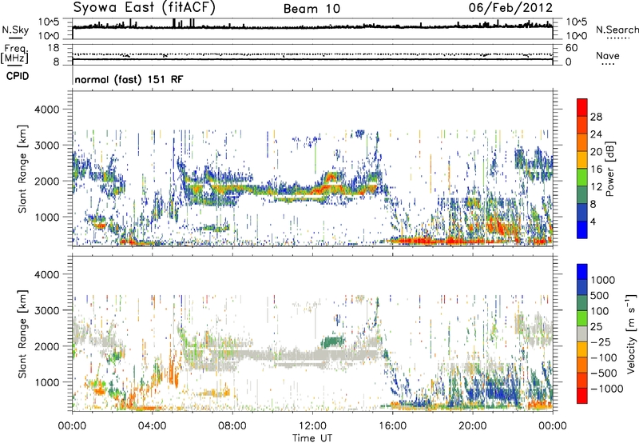Viewport: 639px width, 443px height.
Task: Click the '-1000' tick on Velocity scale
Action: tap(607, 389)
